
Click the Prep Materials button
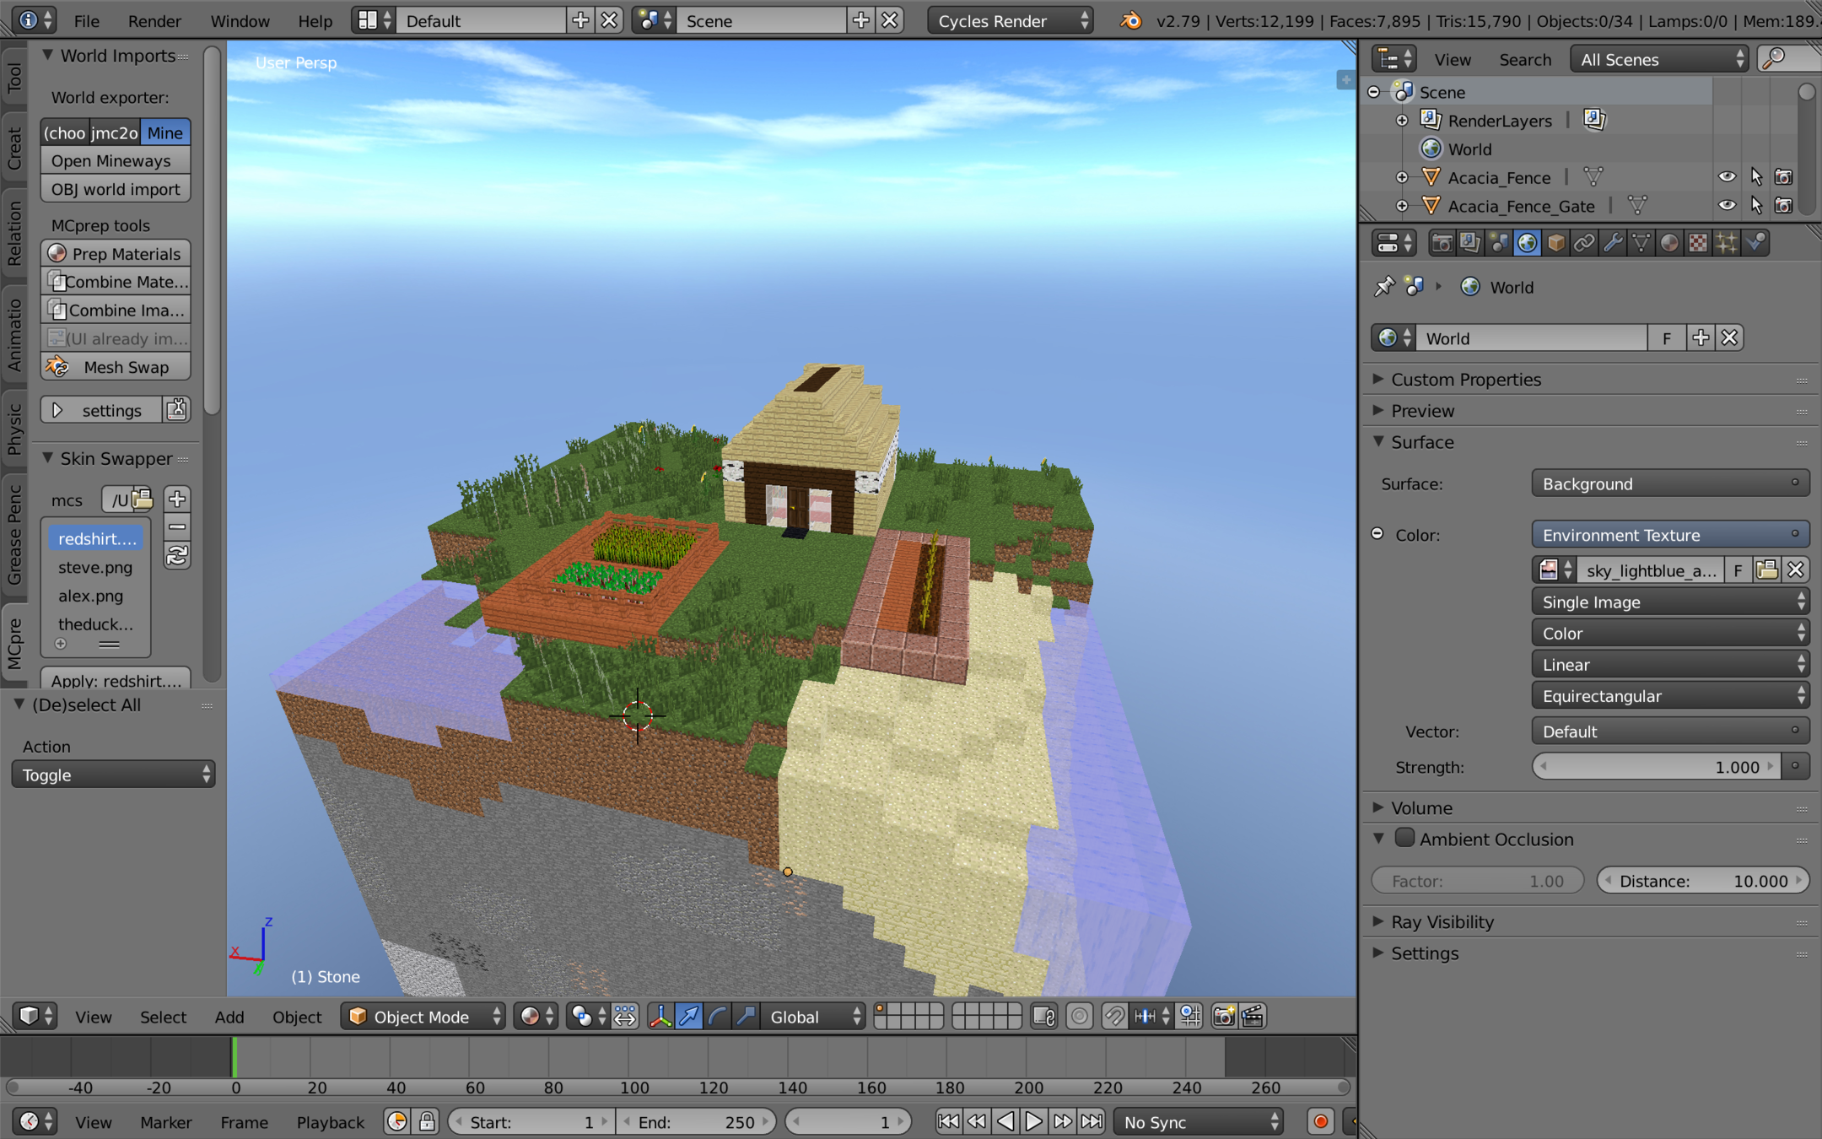116,254
